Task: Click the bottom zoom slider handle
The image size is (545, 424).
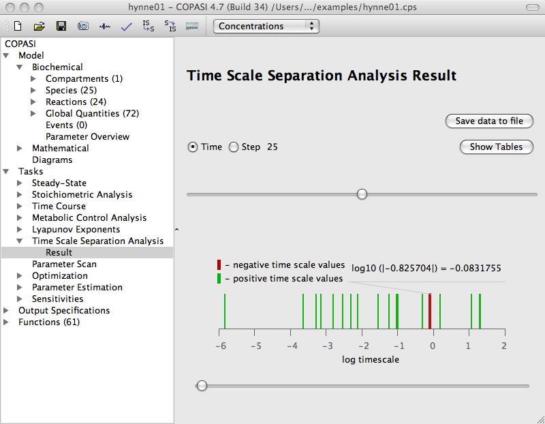Action: (202, 385)
